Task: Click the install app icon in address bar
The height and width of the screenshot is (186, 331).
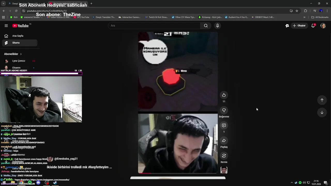Action: pyautogui.click(x=291, y=11)
